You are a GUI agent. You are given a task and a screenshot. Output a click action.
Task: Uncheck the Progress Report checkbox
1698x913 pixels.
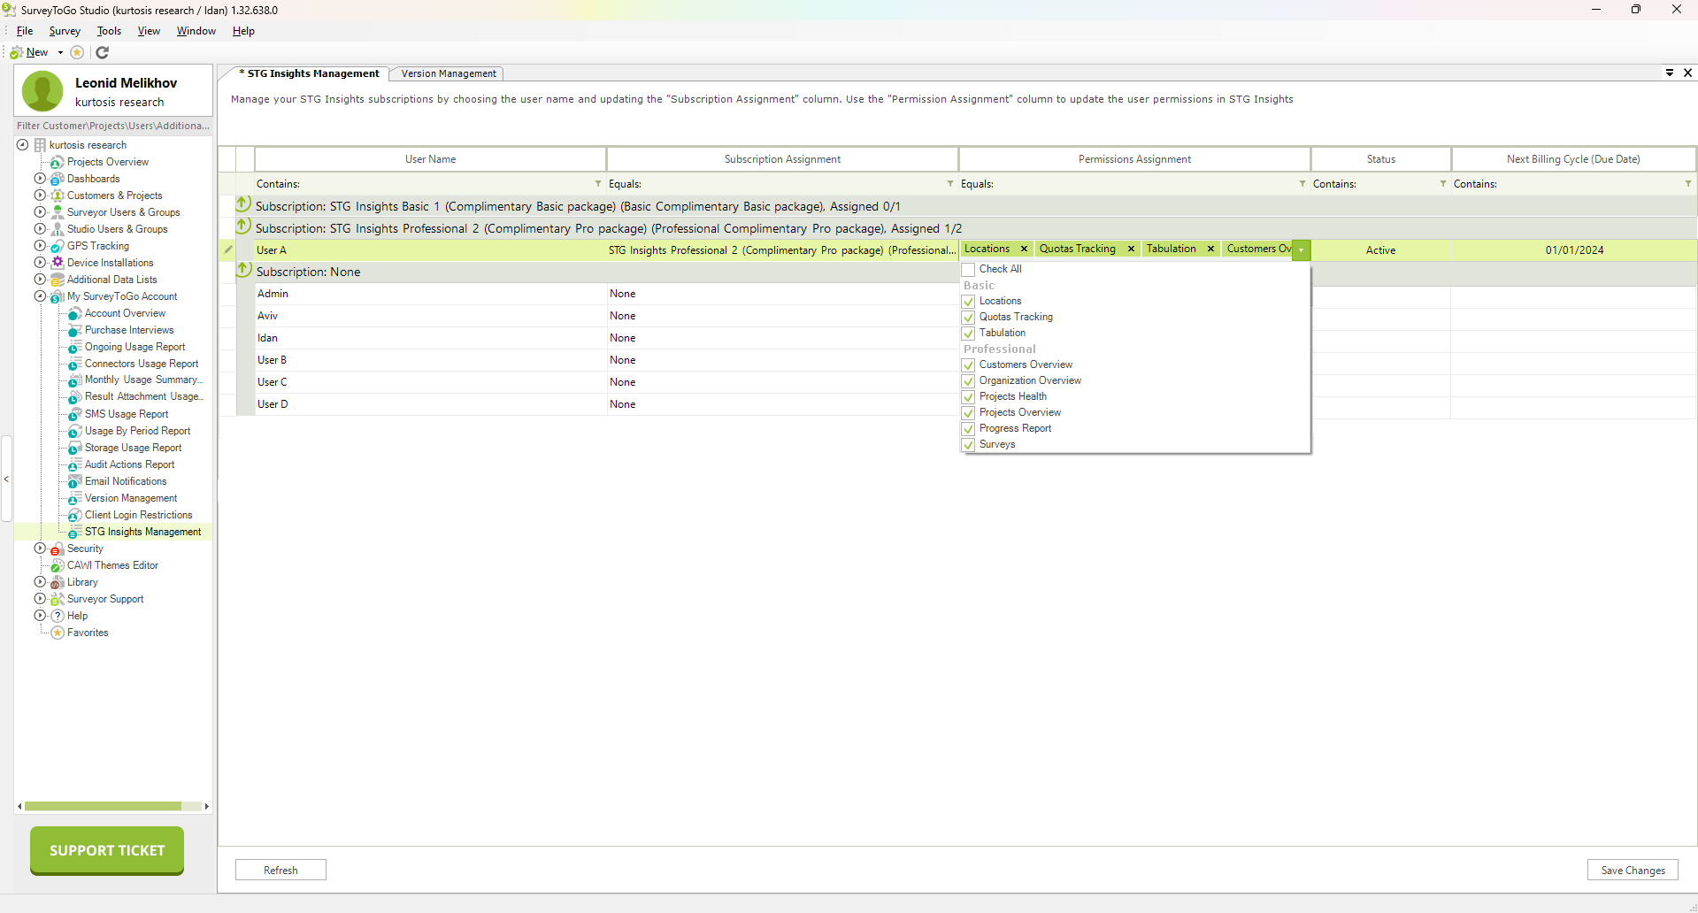tap(969, 429)
